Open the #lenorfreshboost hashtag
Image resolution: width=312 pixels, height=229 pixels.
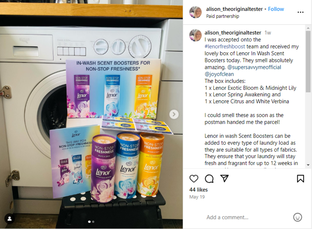coord(225,46)
